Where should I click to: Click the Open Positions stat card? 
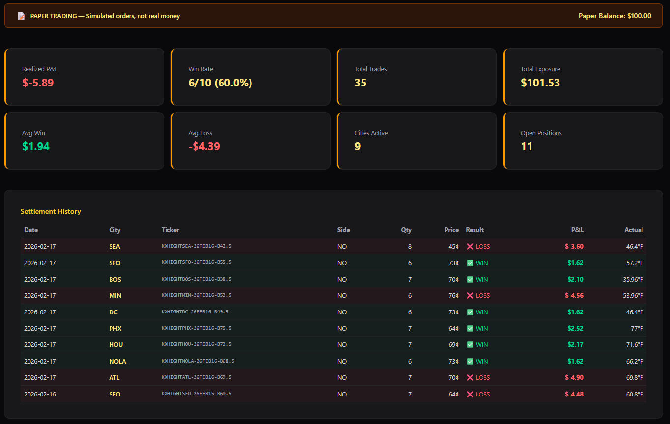[583, 141]
